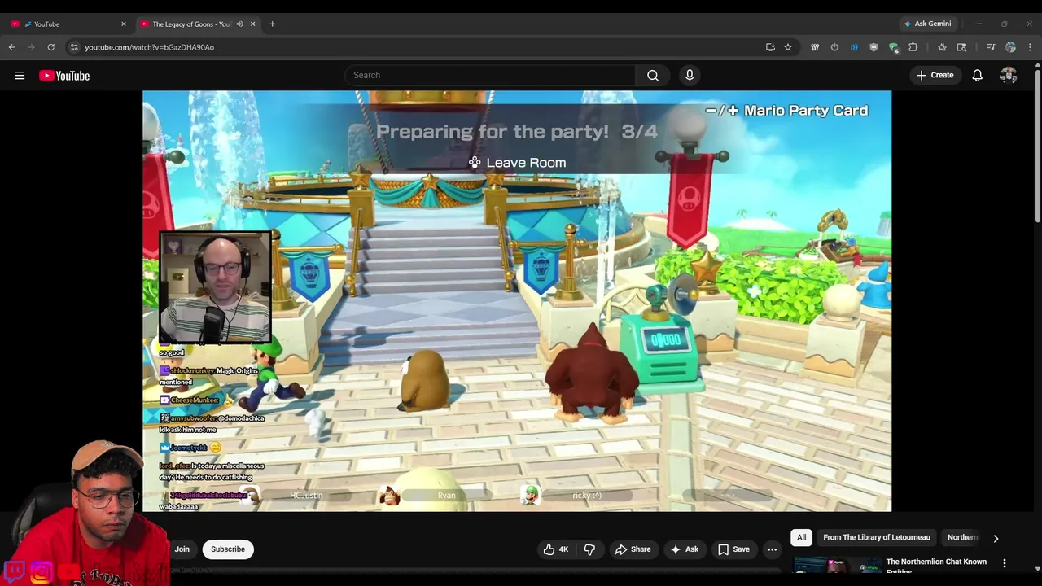Viewport: 1042px width, 586px height.
Task: Open the YouTube account avatar menu
Action: tap(1009, 76)
